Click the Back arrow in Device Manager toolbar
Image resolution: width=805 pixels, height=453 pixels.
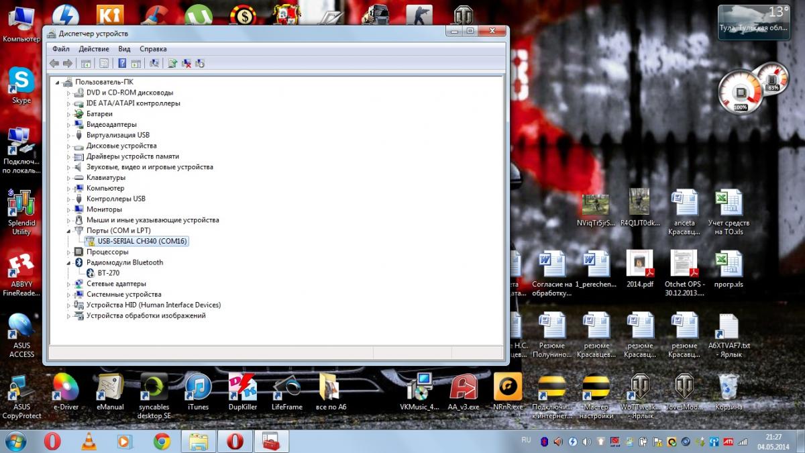54,63
